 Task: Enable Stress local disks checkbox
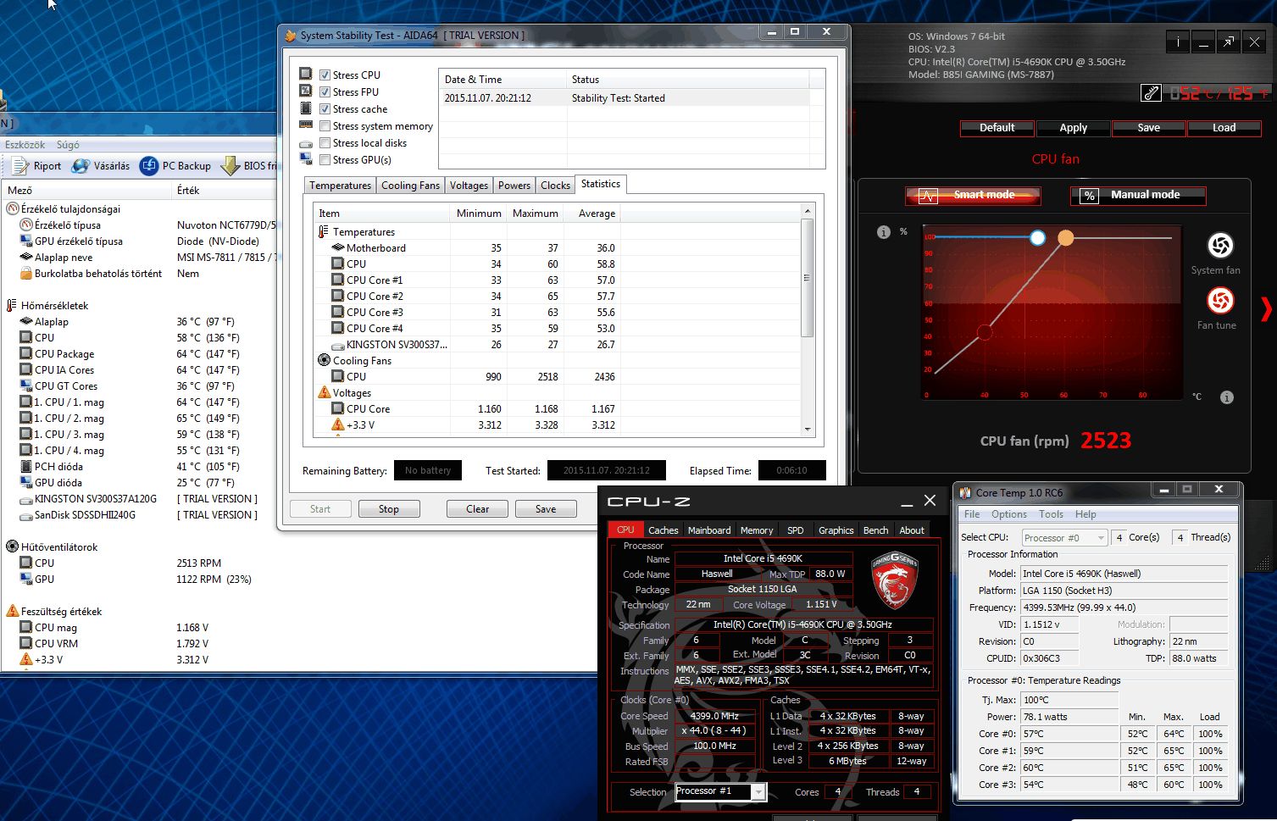tap(325, 142)
